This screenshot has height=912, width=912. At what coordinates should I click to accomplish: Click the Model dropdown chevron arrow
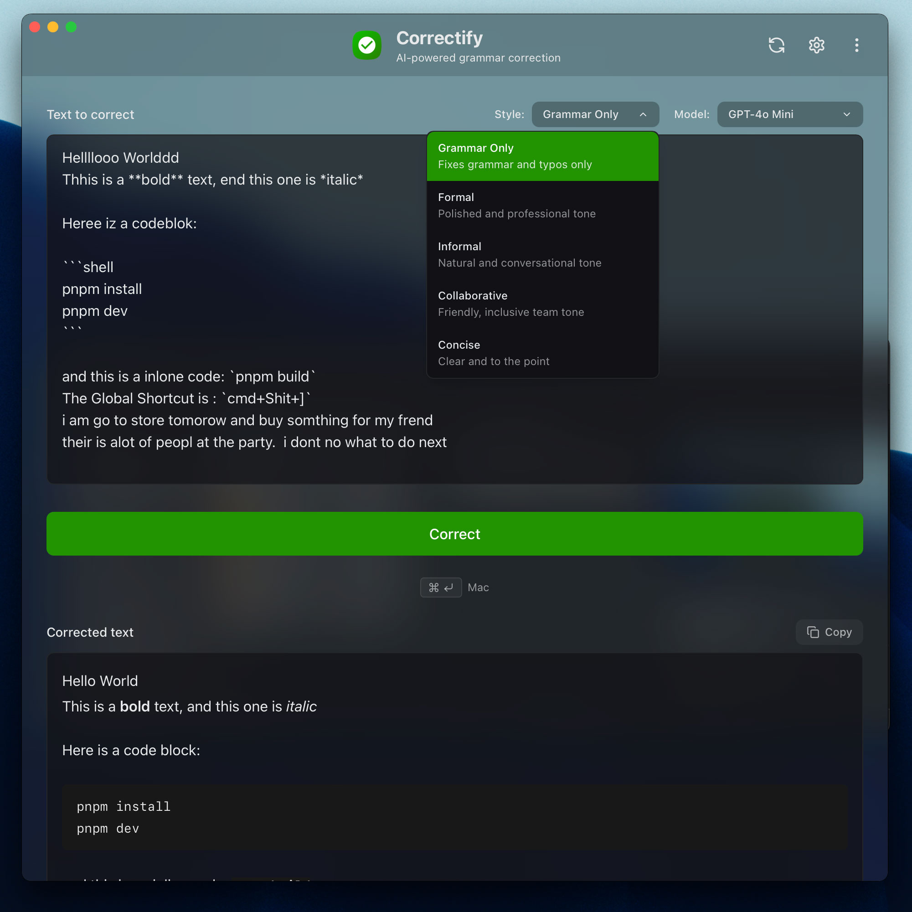[x=846, y=114]
